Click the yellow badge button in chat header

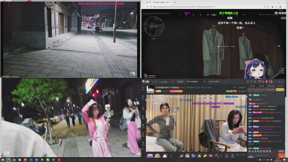click(280, 89)
